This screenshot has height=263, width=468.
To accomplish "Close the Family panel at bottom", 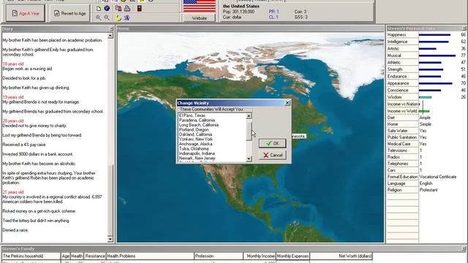I will click(x=464, y=248).
